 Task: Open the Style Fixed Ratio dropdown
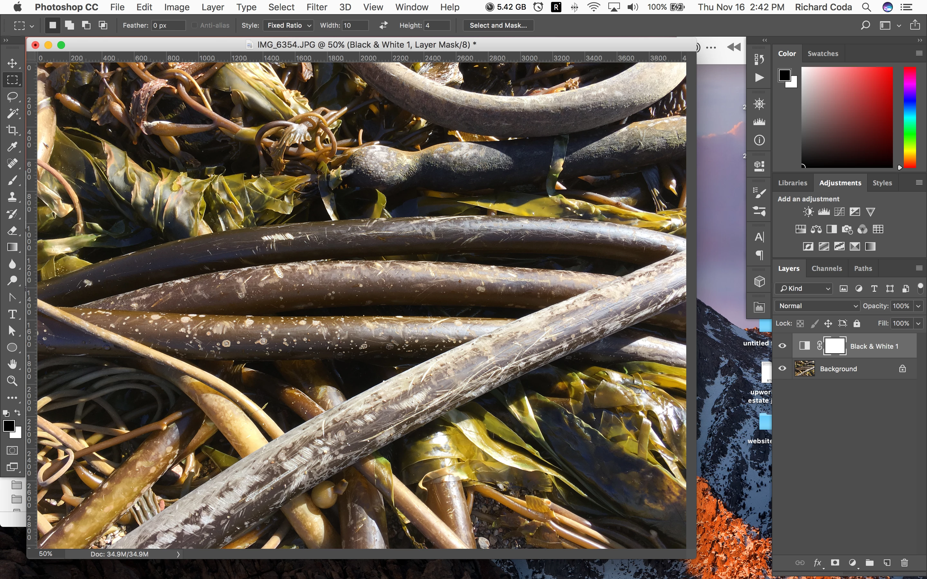pos(288,25)
